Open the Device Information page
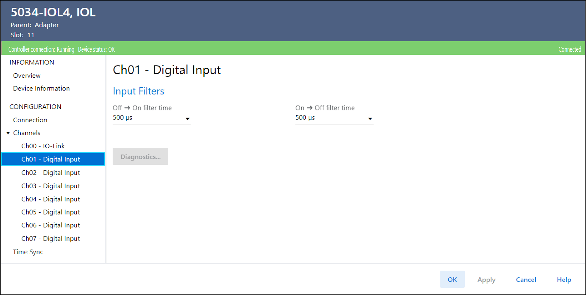Screen dimensions: 586x295 (41, 88)
